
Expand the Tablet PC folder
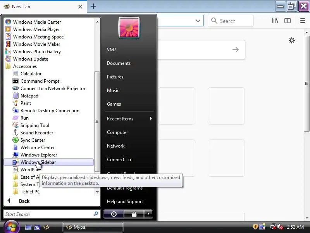26,192
